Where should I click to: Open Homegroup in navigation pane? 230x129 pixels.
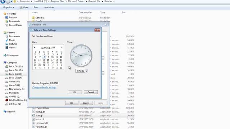tap(13, 55)
